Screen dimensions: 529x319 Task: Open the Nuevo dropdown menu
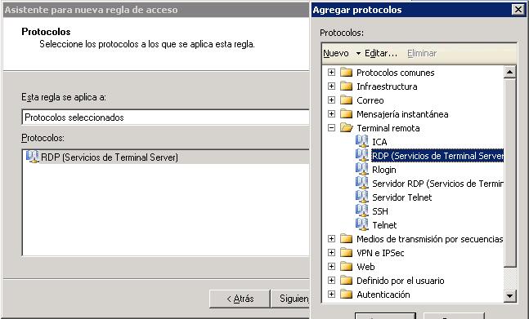pos(342,53)
